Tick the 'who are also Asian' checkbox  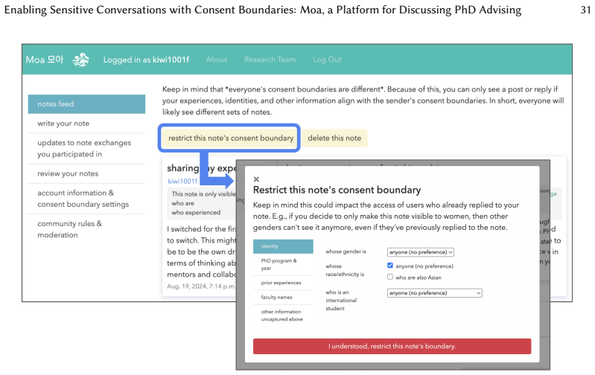click(389, 278)
